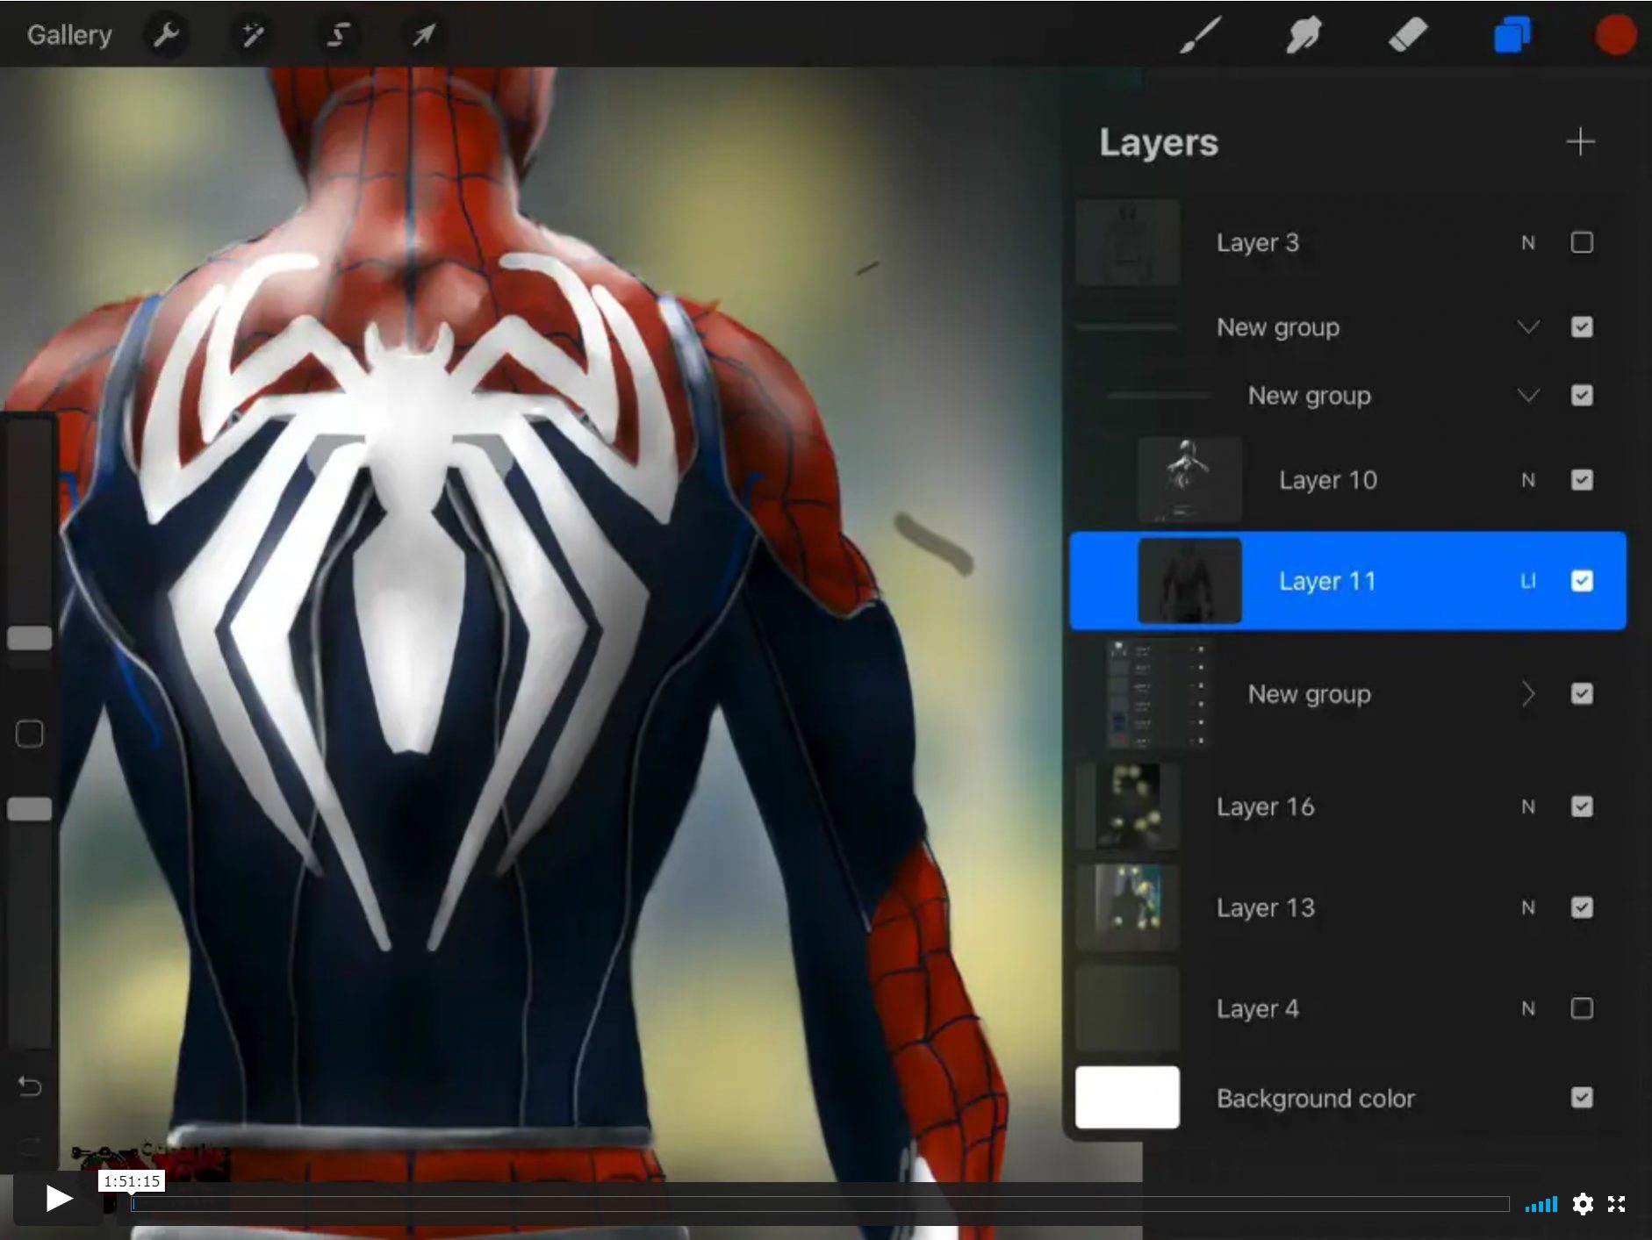Screen dimensions: 1652x1240
Task: Hide Layer 16 using its checkbox
Action: click(1583, 806)
